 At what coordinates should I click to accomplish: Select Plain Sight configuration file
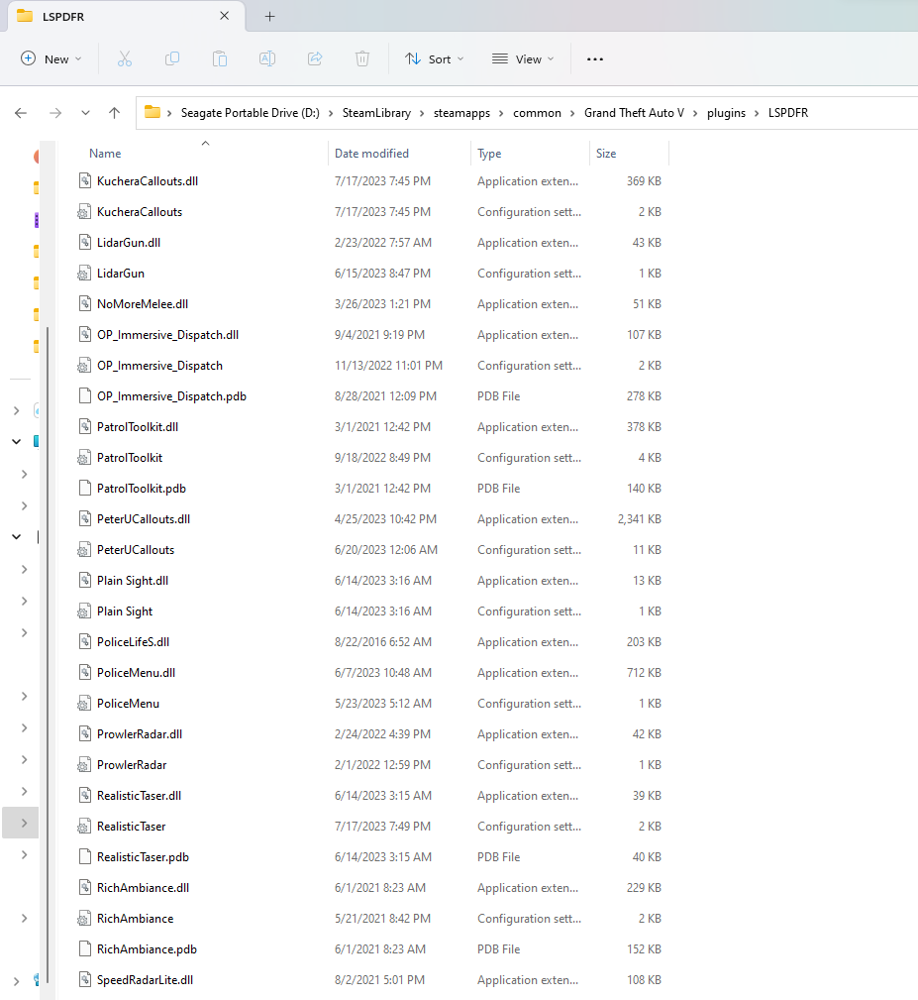pos(125,611)
